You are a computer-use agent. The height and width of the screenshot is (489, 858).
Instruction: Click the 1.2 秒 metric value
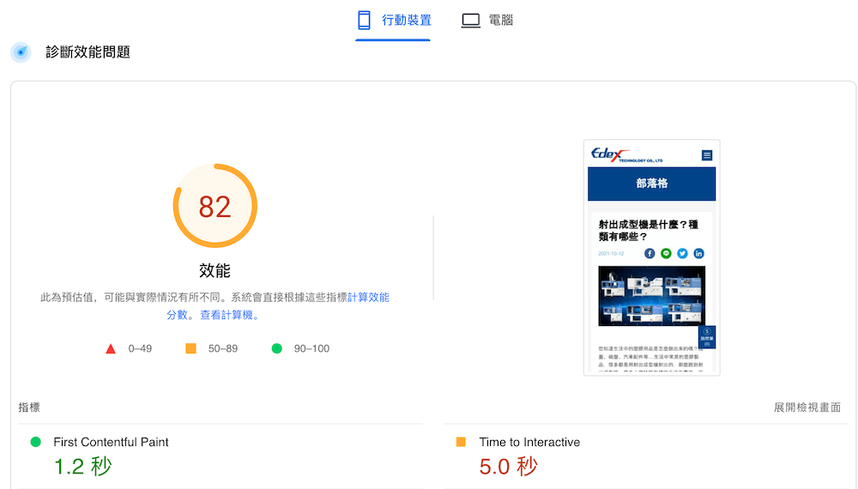(83, 467)
